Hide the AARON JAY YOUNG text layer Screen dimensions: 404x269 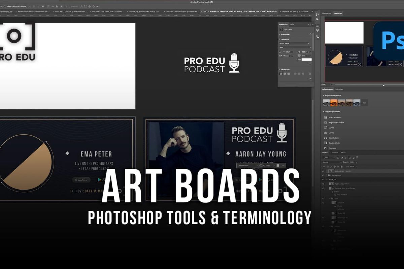[323, 171]
